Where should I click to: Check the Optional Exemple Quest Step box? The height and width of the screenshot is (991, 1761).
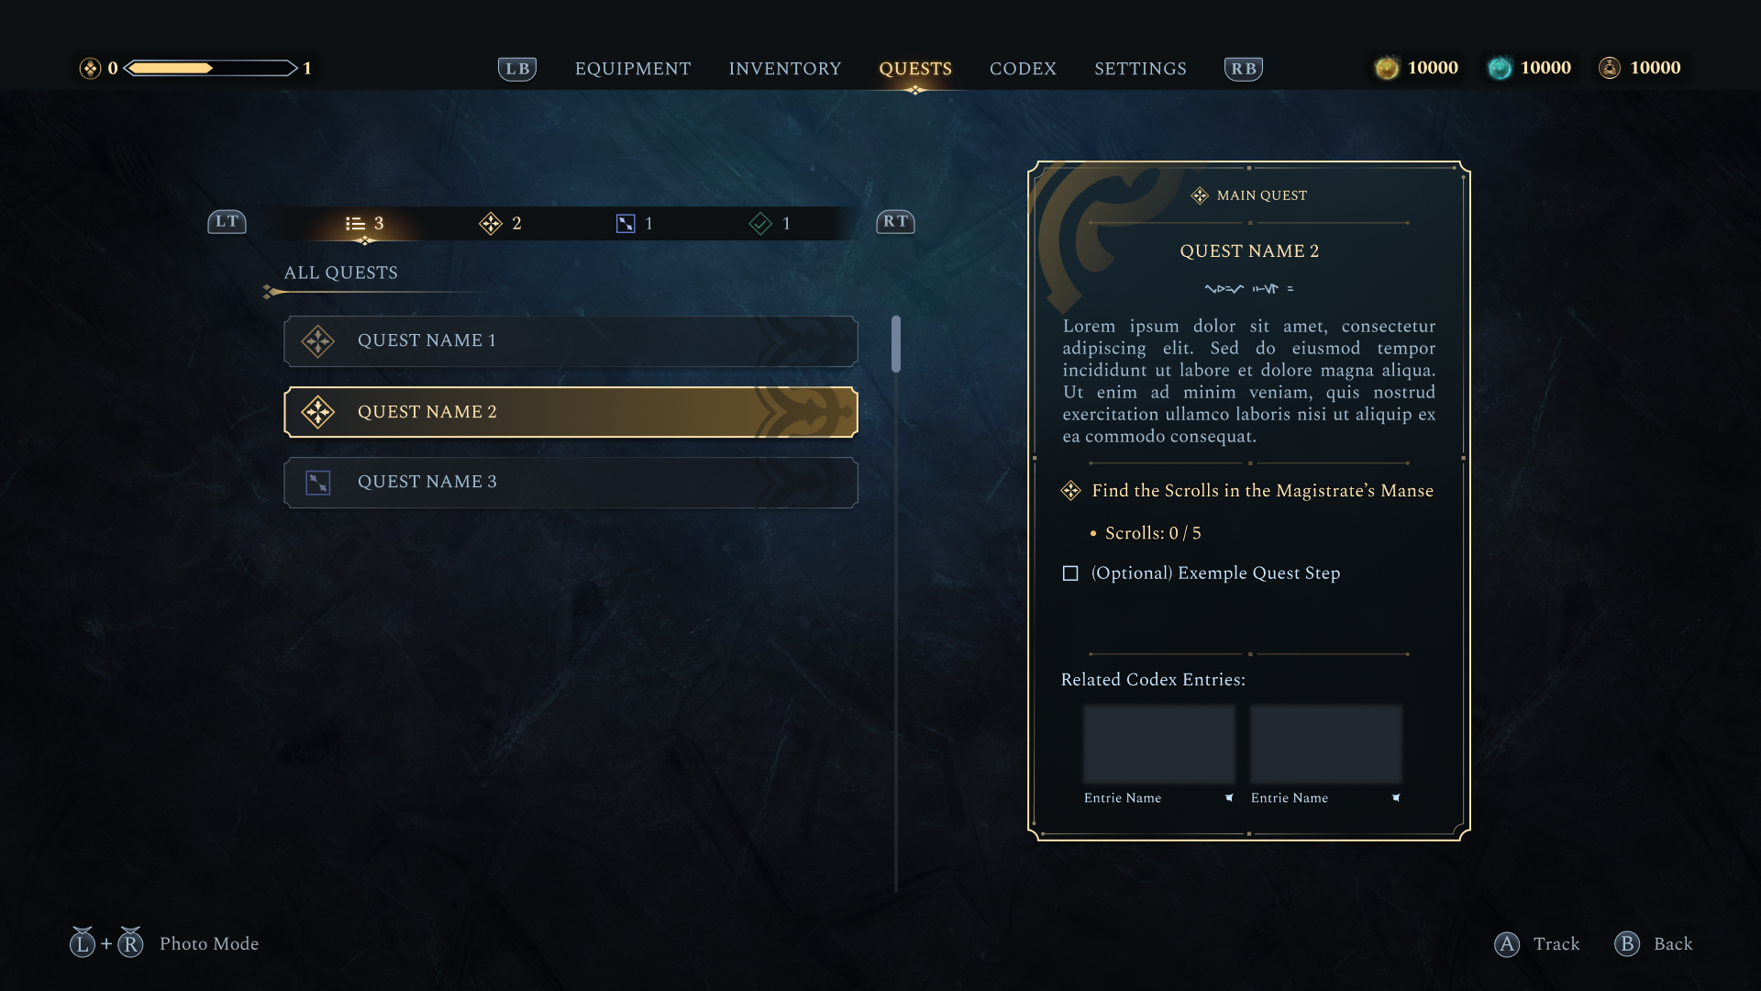(x=1070, y=573)
